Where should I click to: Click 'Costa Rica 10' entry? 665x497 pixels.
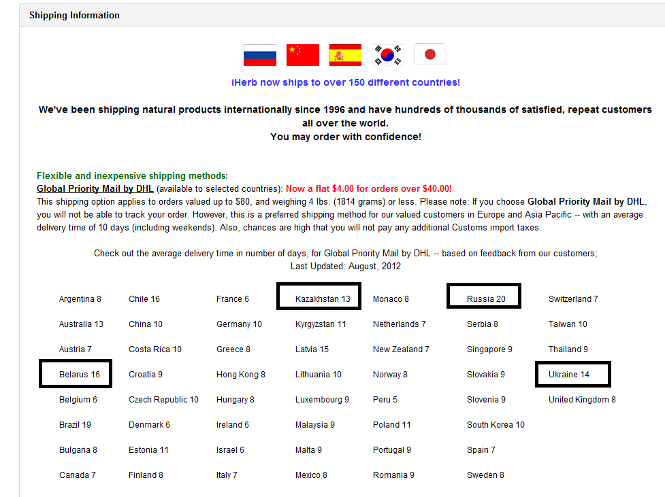click(155, 349)
